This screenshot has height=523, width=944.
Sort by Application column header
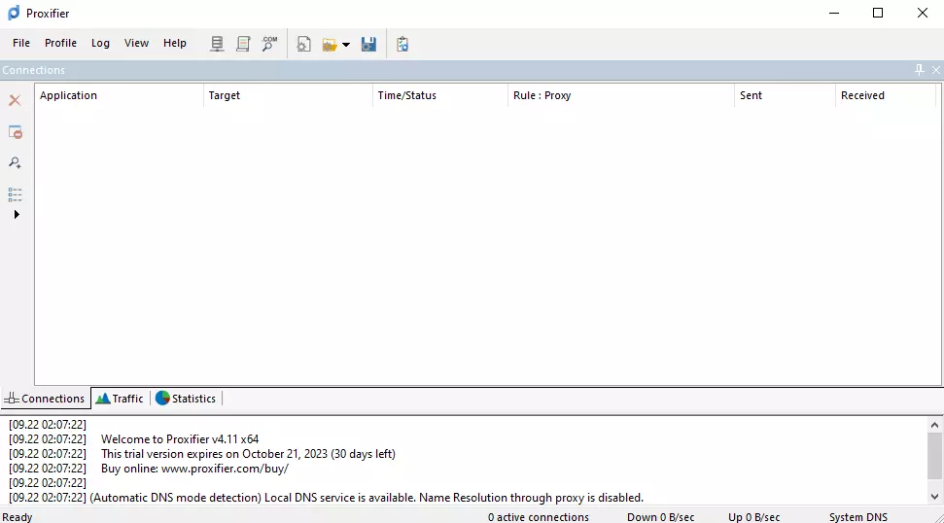119,95
